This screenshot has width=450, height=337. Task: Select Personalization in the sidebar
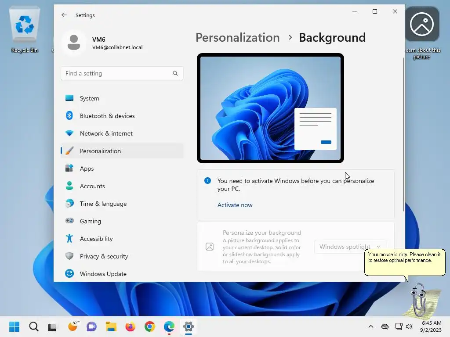(x=122, y=151)
